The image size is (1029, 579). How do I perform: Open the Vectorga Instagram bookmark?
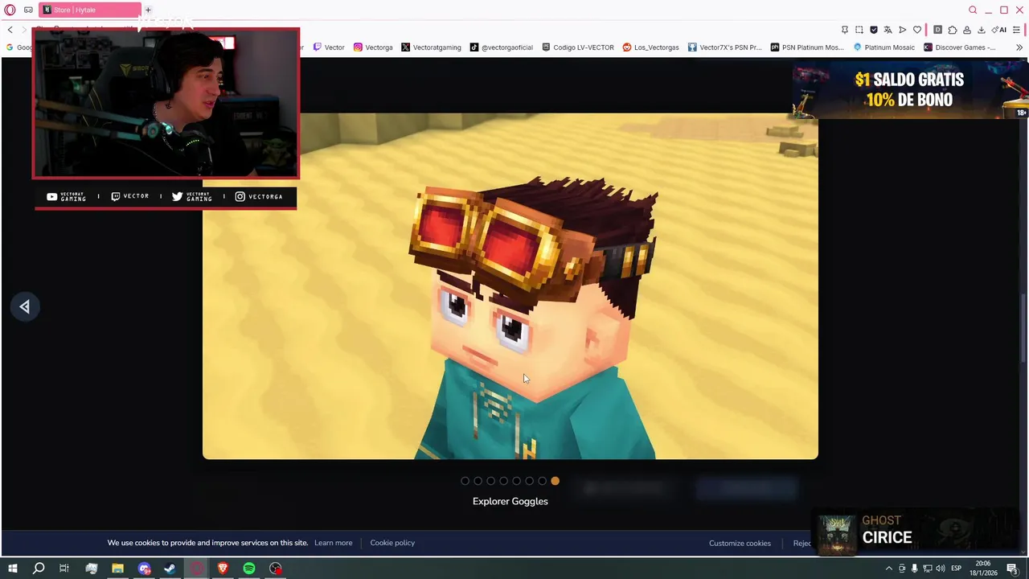coord(373,47)
